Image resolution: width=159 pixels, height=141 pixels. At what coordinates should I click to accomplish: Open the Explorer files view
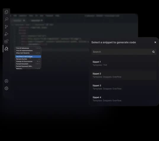click(7, 12)
